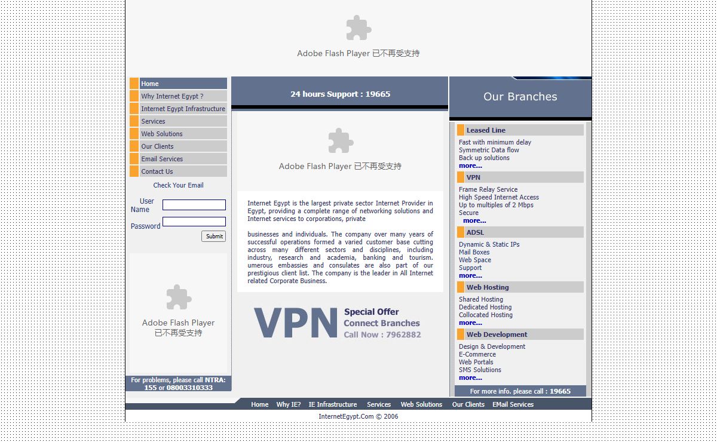Screen dimensions: 717x442
Task: Open Email Services in sidebar menu
Action: pos(183,159)
